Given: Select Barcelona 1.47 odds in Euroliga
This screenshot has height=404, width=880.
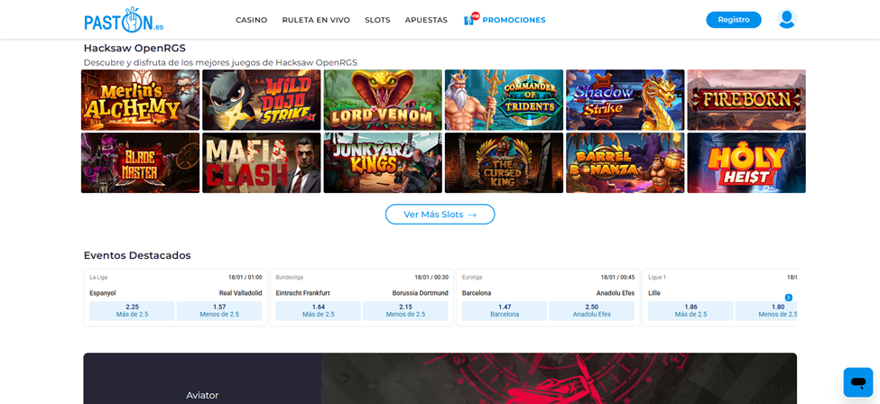Looking at the screenshot, I should click(x=505, y=311).
